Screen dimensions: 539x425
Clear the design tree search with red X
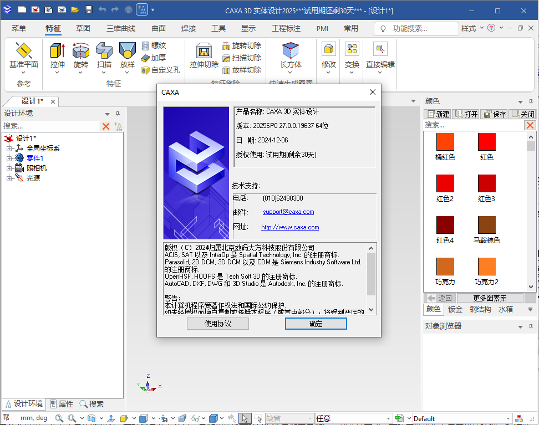(x=106, y=126)
